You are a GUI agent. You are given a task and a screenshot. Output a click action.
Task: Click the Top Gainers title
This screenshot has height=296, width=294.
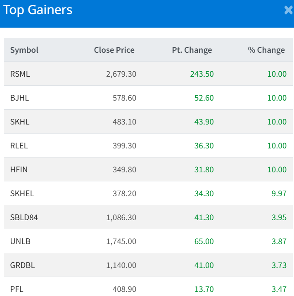38,10
